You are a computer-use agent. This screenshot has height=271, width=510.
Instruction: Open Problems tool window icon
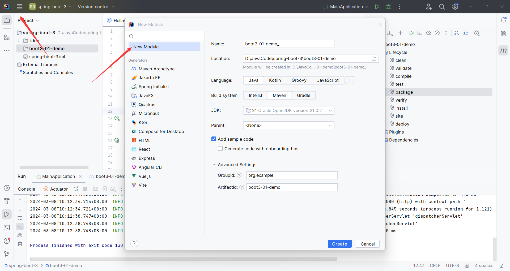click(x=7, y=241)
